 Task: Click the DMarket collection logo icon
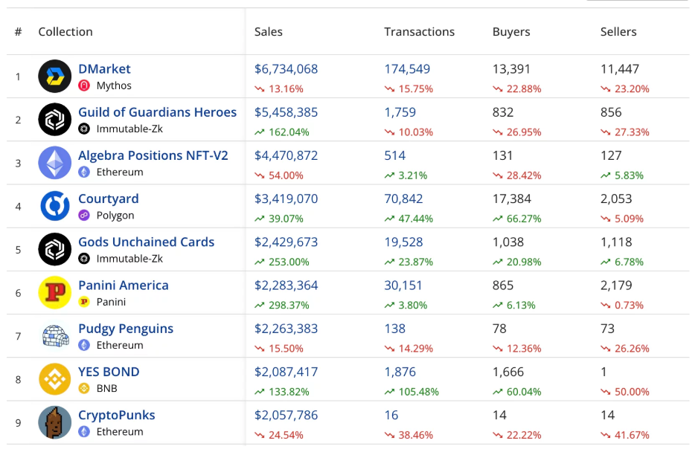pyautogui.click(x=54, y=76)
